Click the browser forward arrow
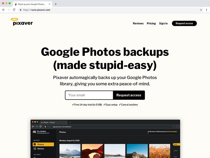Screen dimensions: 210x158 9,10
